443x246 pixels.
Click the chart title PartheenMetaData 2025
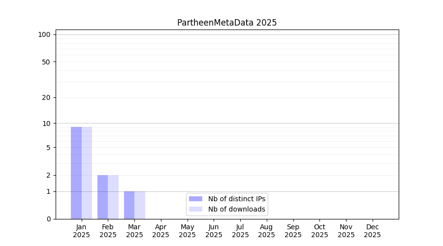[x=227, y=23]
